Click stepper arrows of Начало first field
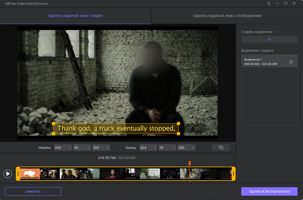303x200 pixels. 70,147
